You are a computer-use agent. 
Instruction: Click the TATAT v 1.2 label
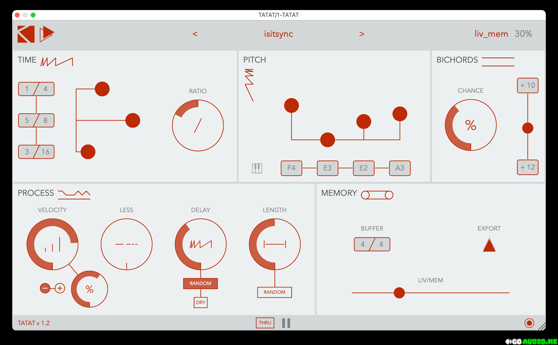pyautogui.click(x=34, y=323)
